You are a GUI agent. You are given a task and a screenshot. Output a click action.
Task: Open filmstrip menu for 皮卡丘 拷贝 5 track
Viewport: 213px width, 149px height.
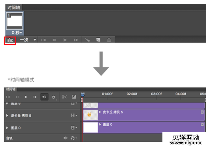pyautogui.click(x=74, y=115)
